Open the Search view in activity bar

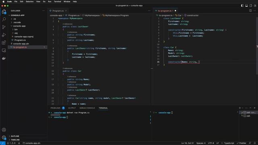pyautogui.click(x=4, y=19)
